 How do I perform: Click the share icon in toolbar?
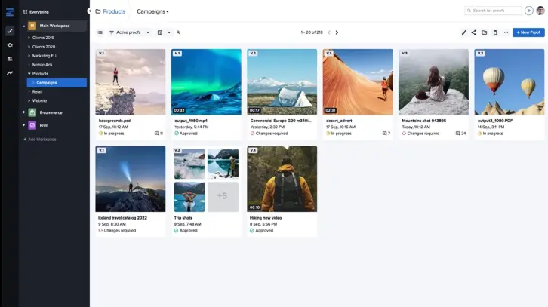(x=474, y=32)
